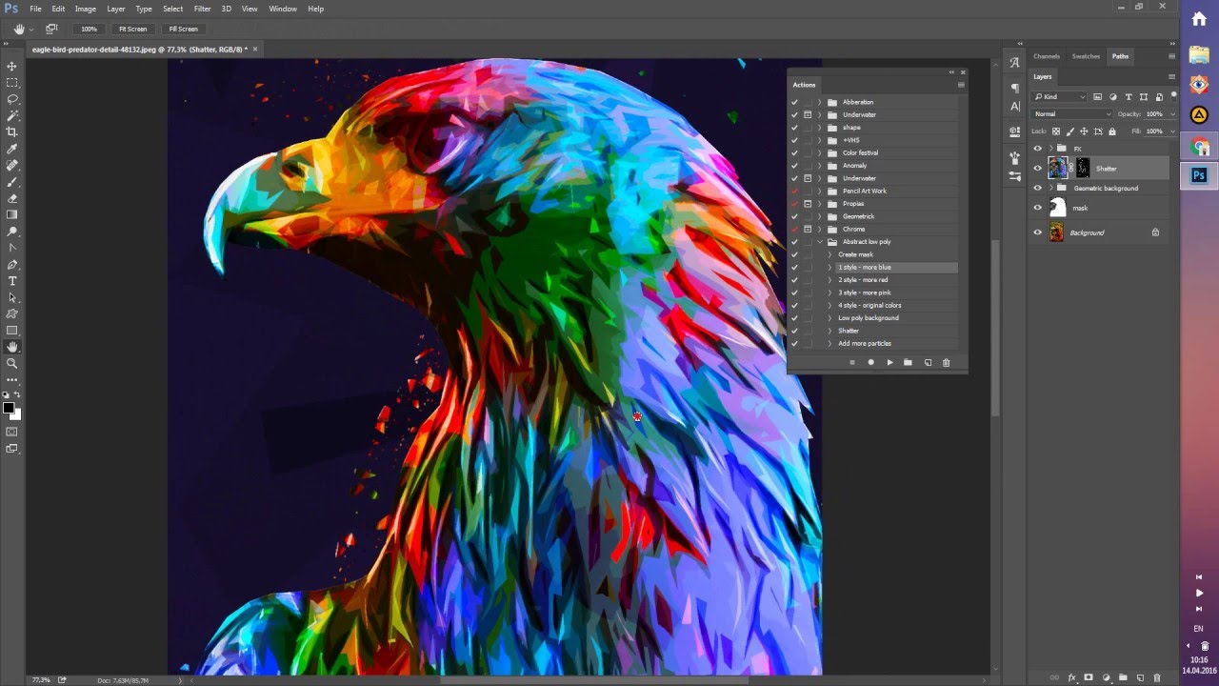This screenshot has width=1219, height=686.
Task: Select 'Add more particles' action
Action: [865, 343]
